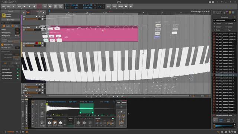
Task: Adjust the Pad 1 track volume fader
Action: (33, 19)
